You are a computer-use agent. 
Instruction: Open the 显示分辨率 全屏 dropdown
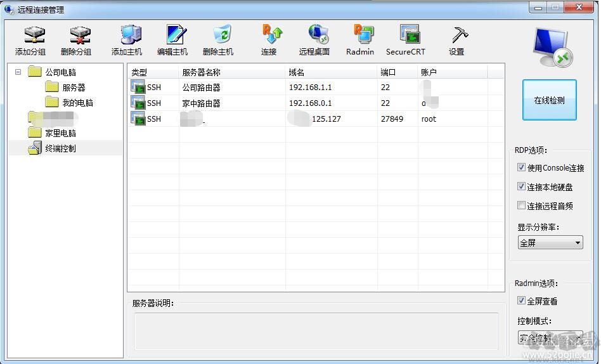click(550, 243)
